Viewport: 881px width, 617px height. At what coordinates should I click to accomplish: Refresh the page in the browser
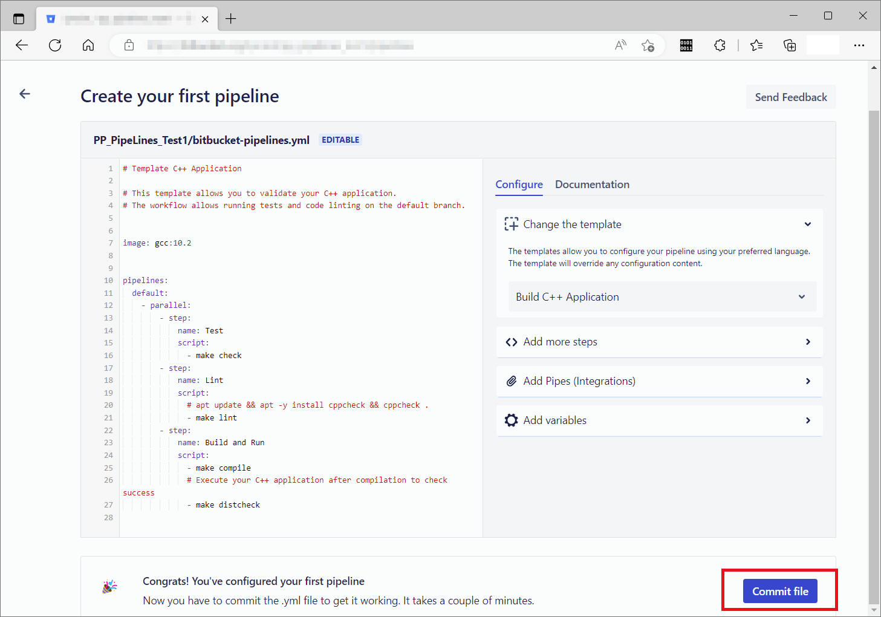[55, 45]
